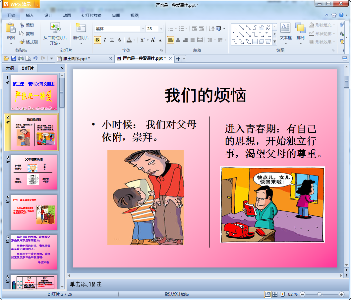Pick the S-curve shape in shapes gallery
This screenshot has width=351, height=300.
(x=255, y=28)
